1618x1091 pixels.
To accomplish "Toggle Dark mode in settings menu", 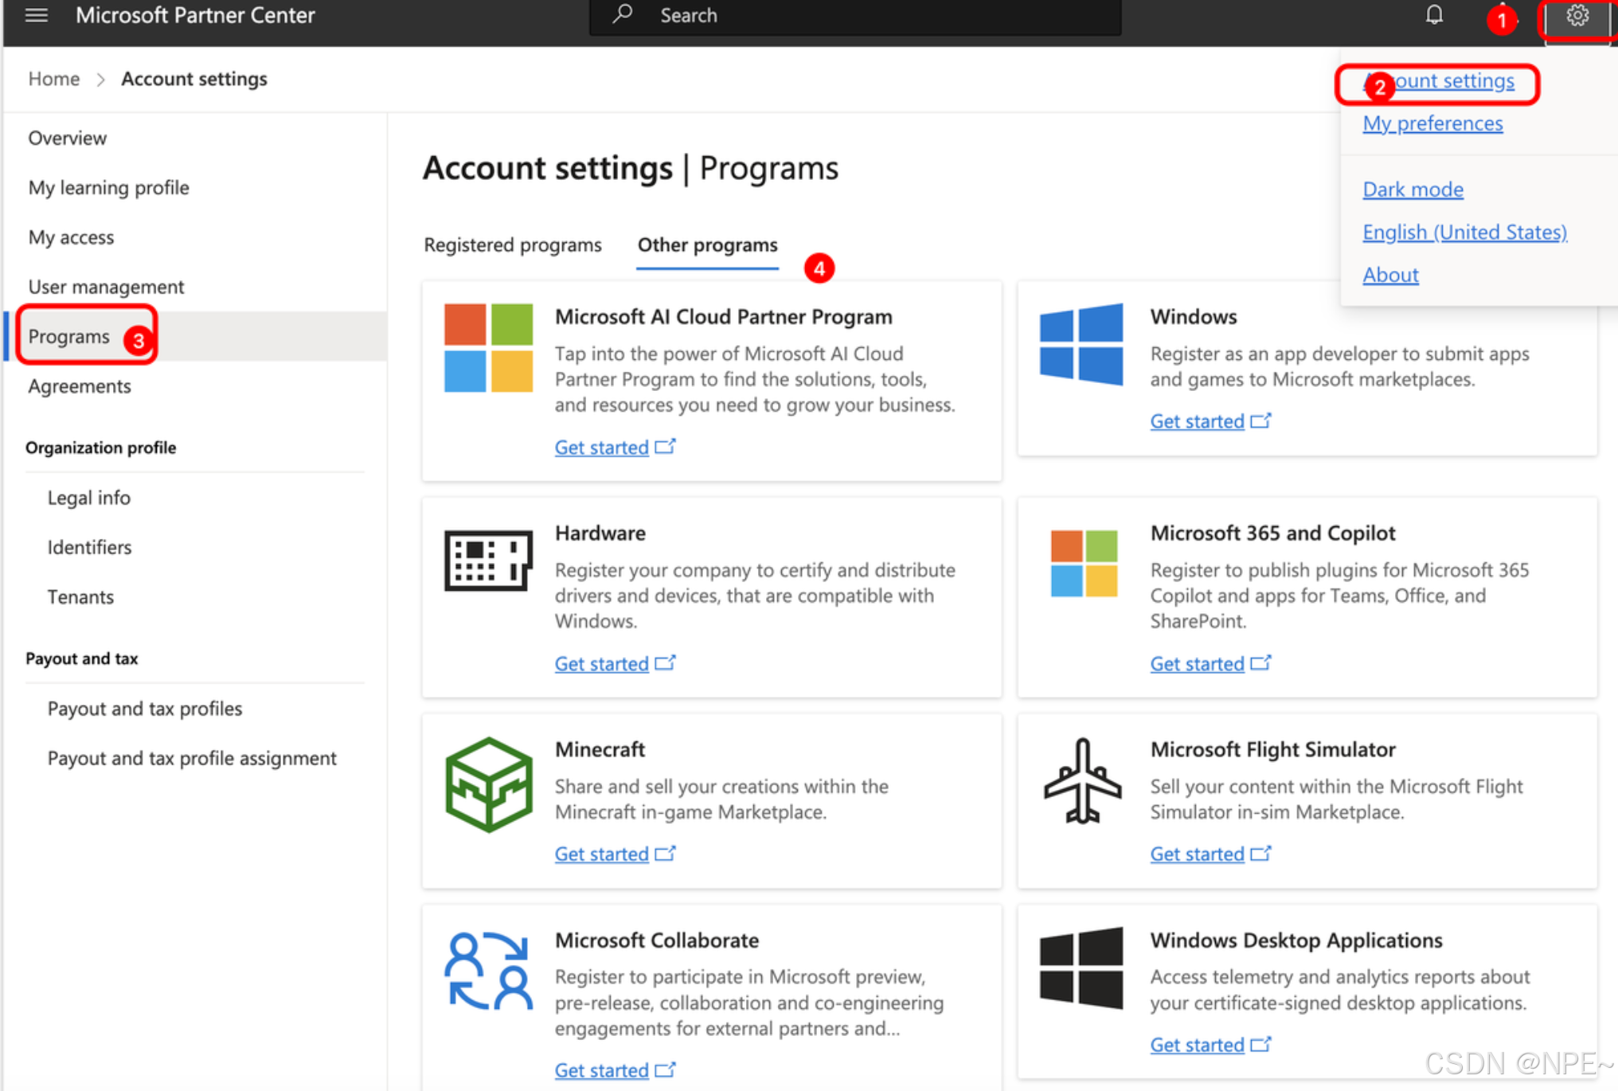I will tap(1413, 190).
